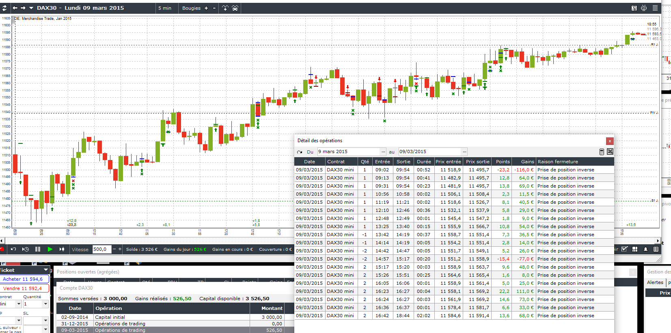Image resolution: width=671 pixels, height=333 pixels.
Task: Click the Acheter 11 594,6 buy button
Action: coord(24,279)
